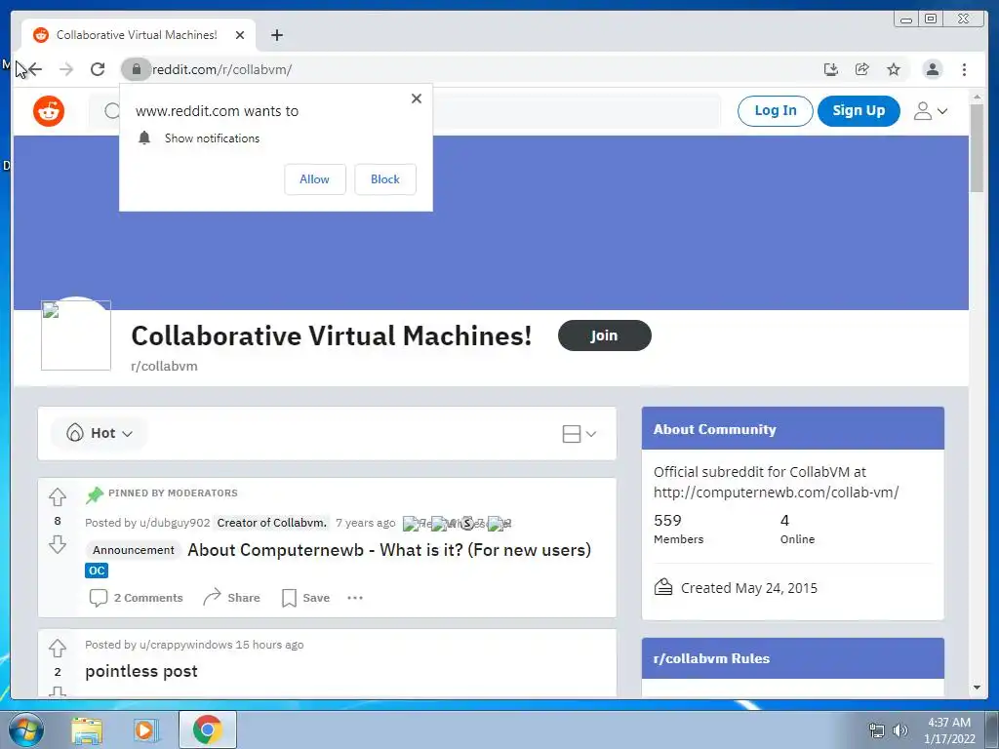Image resolution: width=999 pixels, height=749 pixels.
Task: Click the volume speaker tray icon
Action: (x=899, y=730)
